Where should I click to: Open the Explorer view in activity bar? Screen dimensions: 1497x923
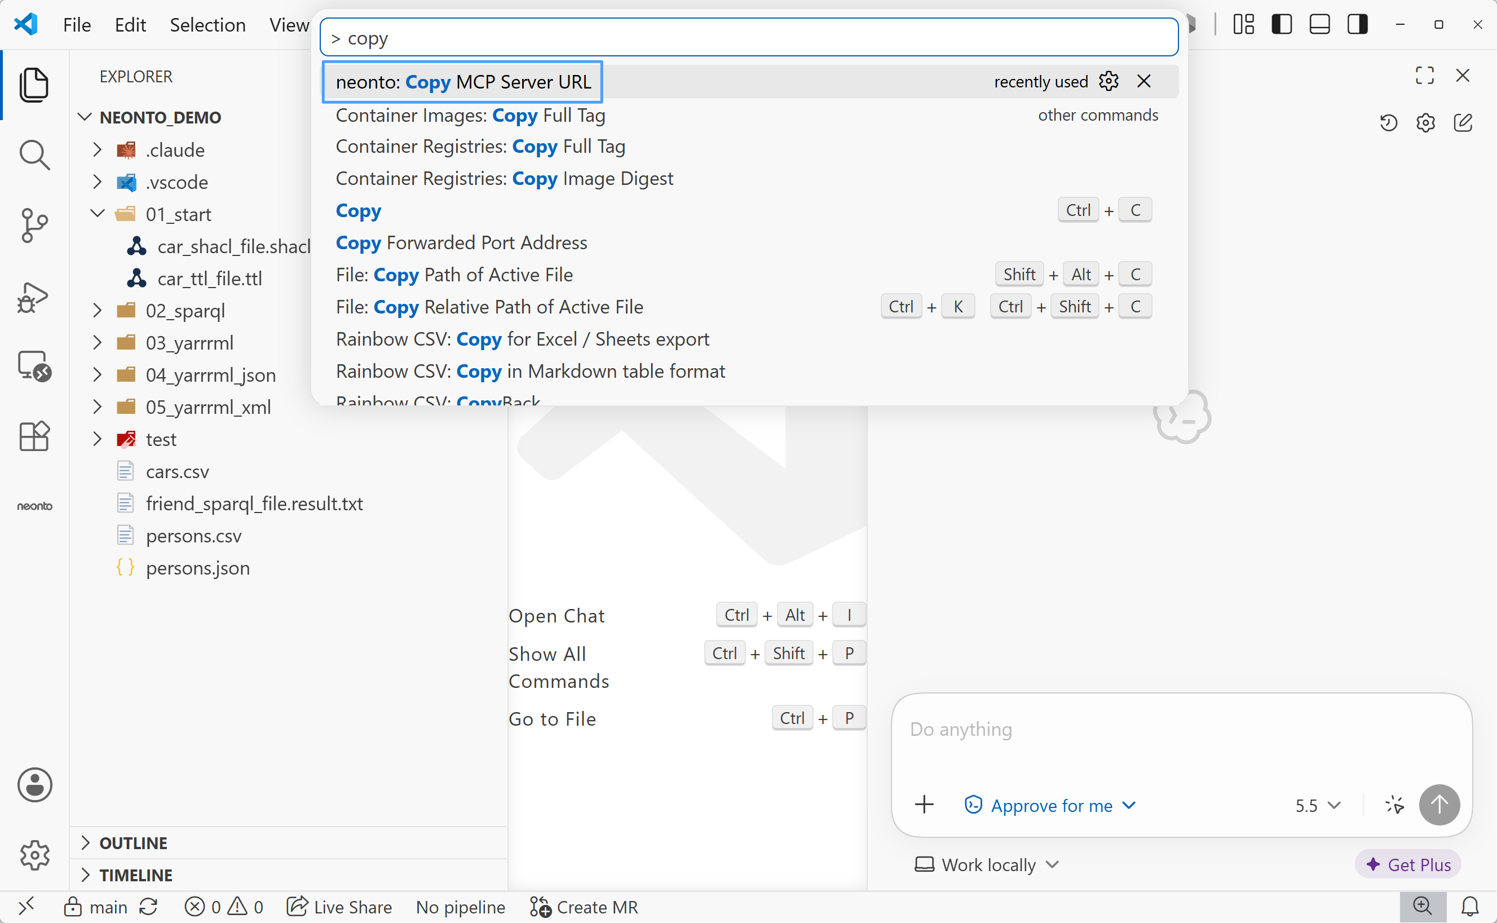pos(34,85)
